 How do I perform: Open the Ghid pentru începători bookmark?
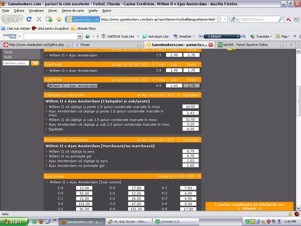click(x=50, y=29)
